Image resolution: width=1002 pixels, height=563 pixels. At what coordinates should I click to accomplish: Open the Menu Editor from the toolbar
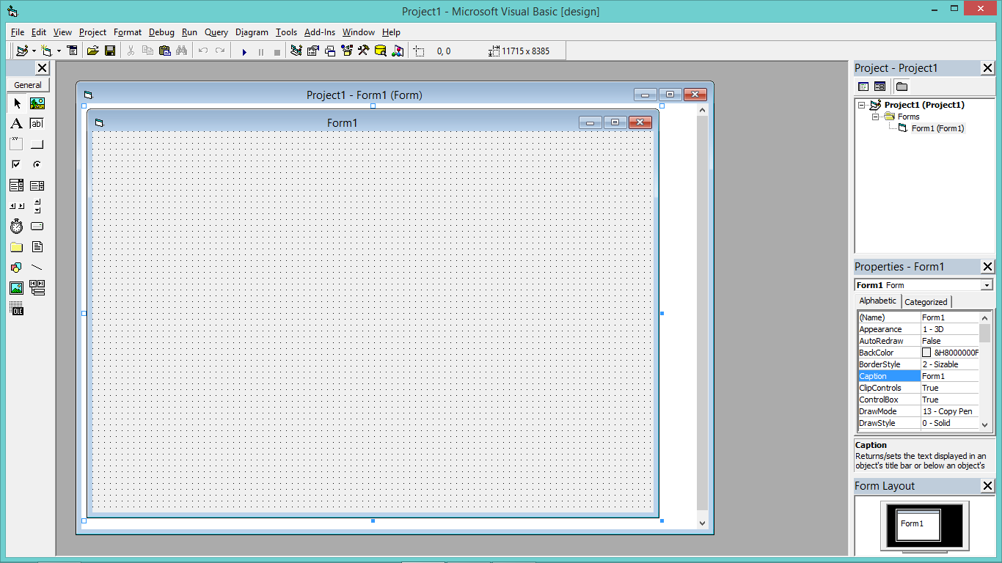click(x=72, y=51)
